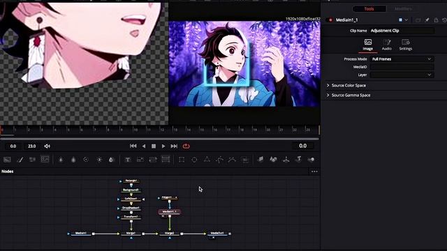Select the SoftGlow1 node
This screenshot has width=447, height=251.
(131, 199)
